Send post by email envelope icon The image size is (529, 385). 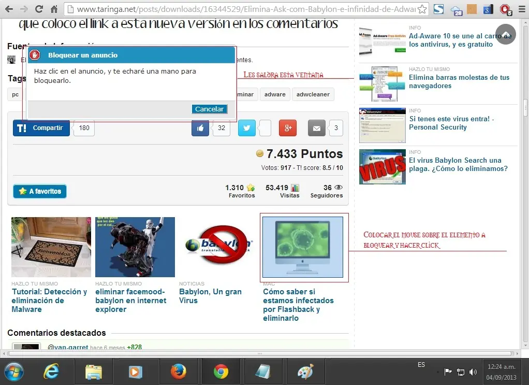click(316, 128)
